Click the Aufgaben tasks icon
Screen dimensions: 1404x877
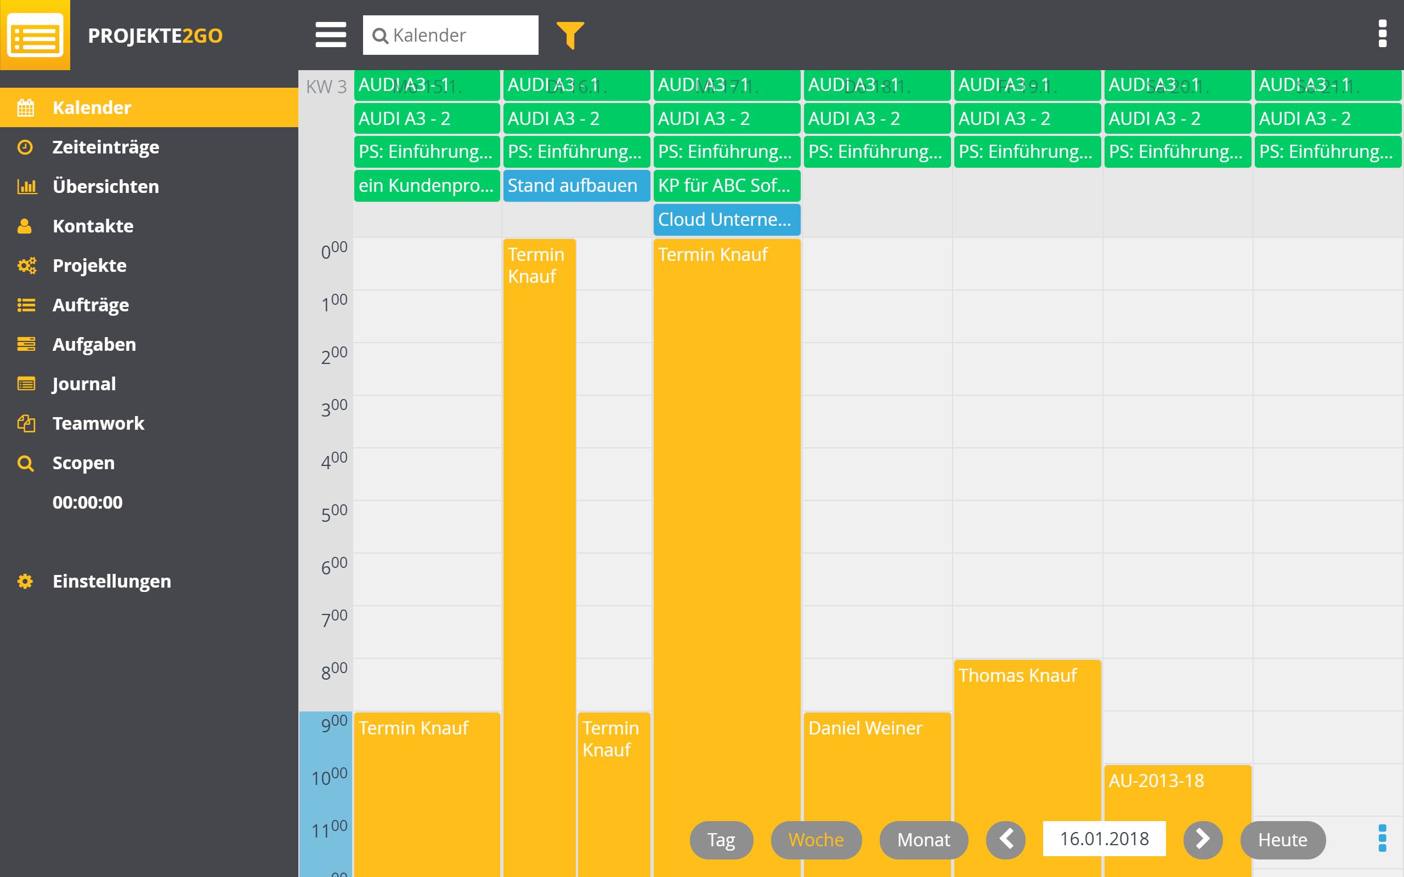tap(26, 345)
